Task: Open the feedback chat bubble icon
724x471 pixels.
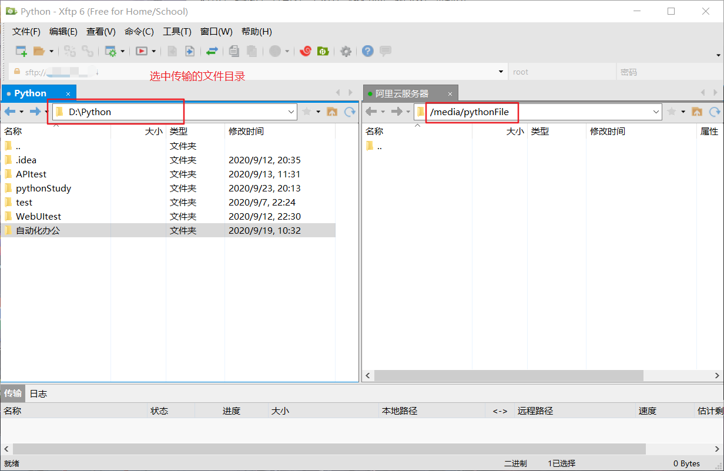Action: click(x=385, y=51)
